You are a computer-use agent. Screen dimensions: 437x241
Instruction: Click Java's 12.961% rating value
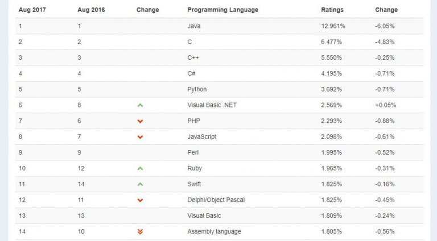[x=333, y=26]
